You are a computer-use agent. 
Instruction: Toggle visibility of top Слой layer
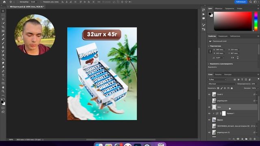point(209,94)
